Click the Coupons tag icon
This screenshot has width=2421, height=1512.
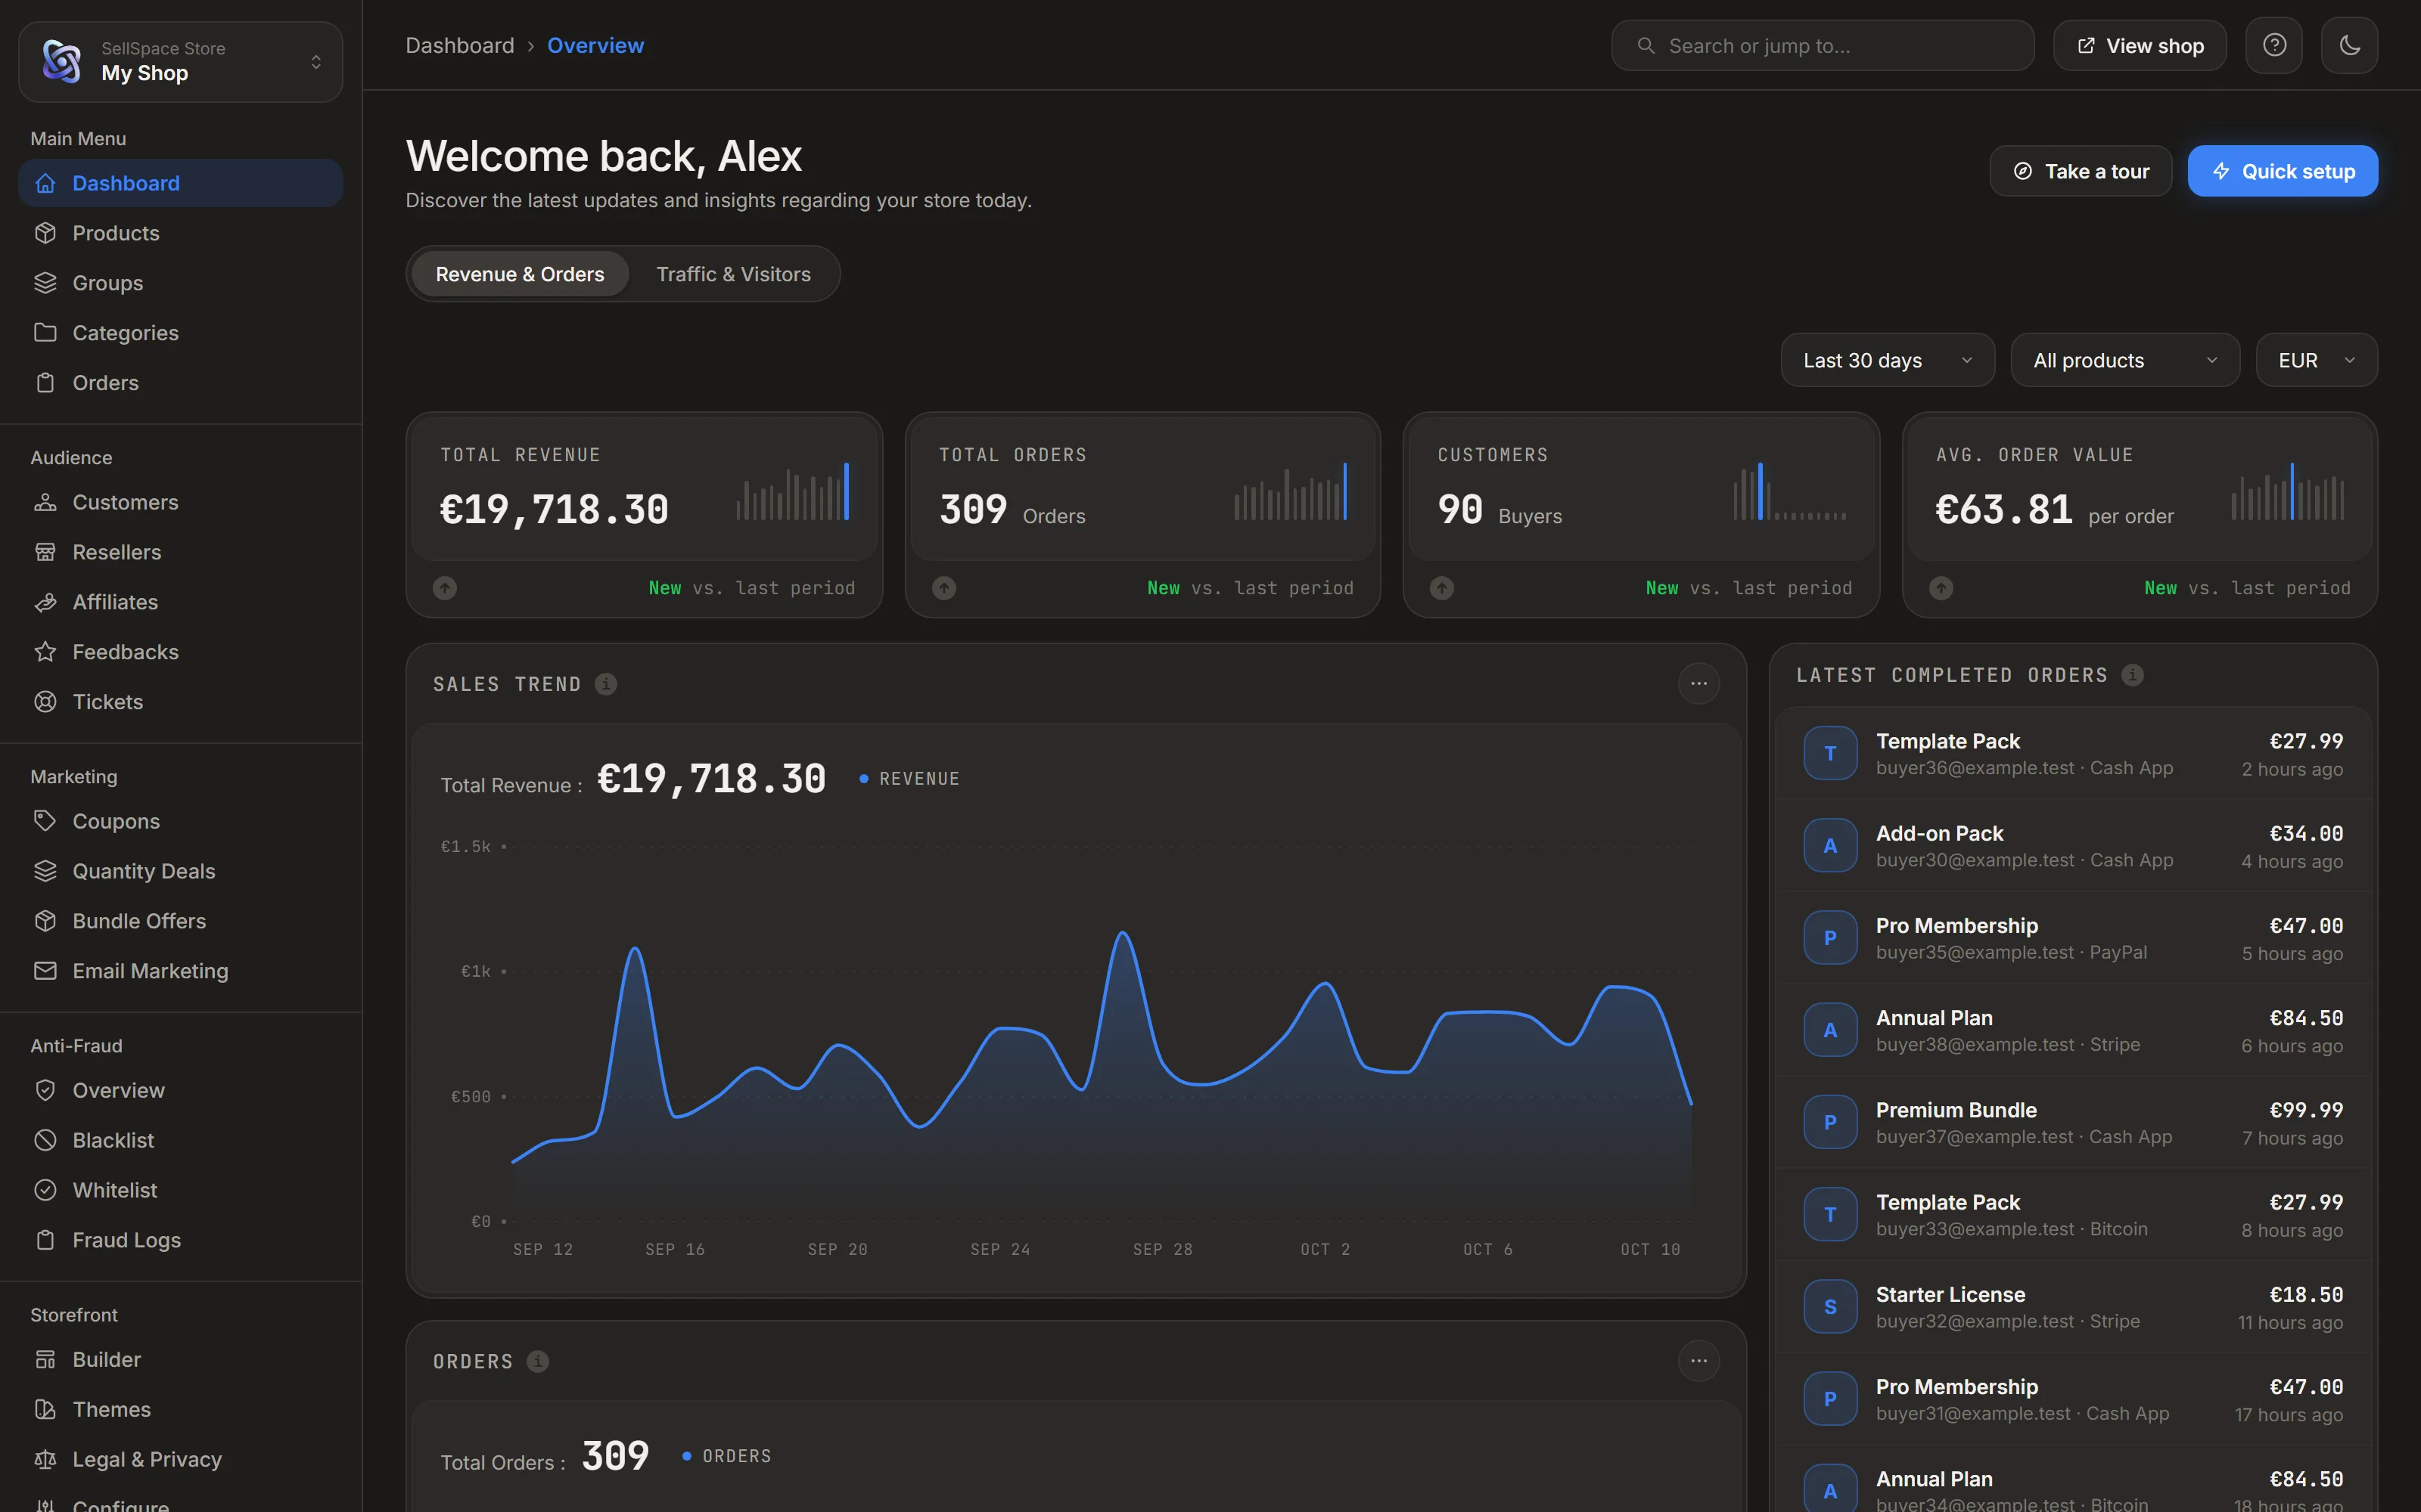click(45, 821)
